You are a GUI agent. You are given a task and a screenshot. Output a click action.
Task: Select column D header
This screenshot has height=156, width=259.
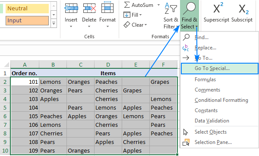[x=108, y=64]
